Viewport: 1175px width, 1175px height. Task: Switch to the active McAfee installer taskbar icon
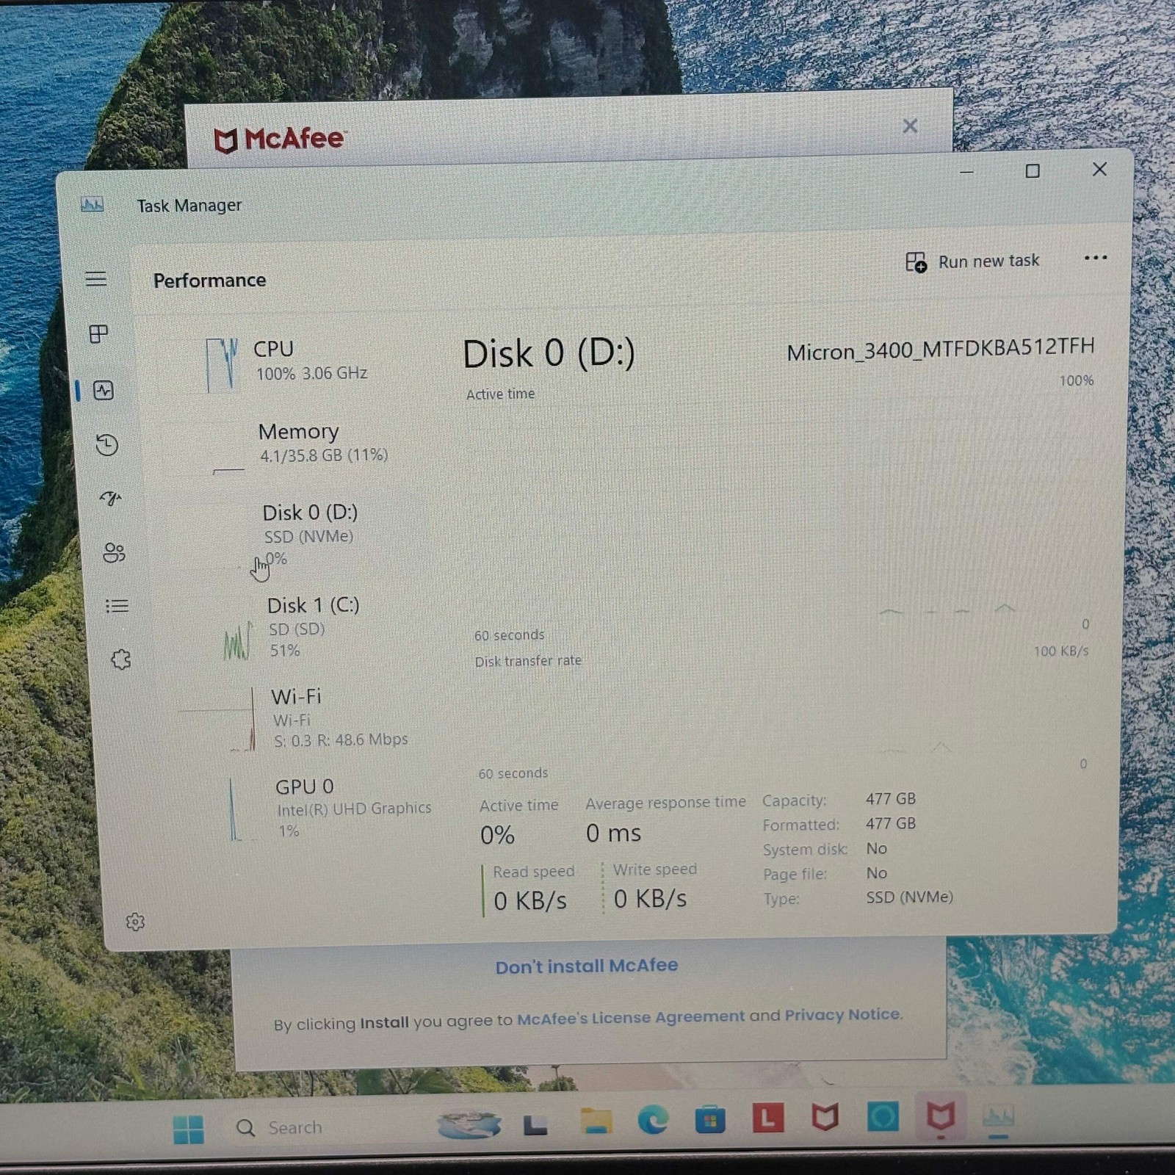click(941, 1116)
